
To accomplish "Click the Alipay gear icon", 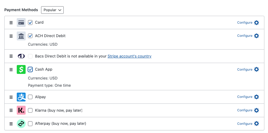I will point(257,97).
